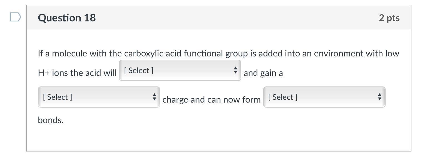The width and height of the screenshot is (422, 159).
Task: Click the '[ Select ]' placeholder of charge dropdown
Action: pos(57,97)
